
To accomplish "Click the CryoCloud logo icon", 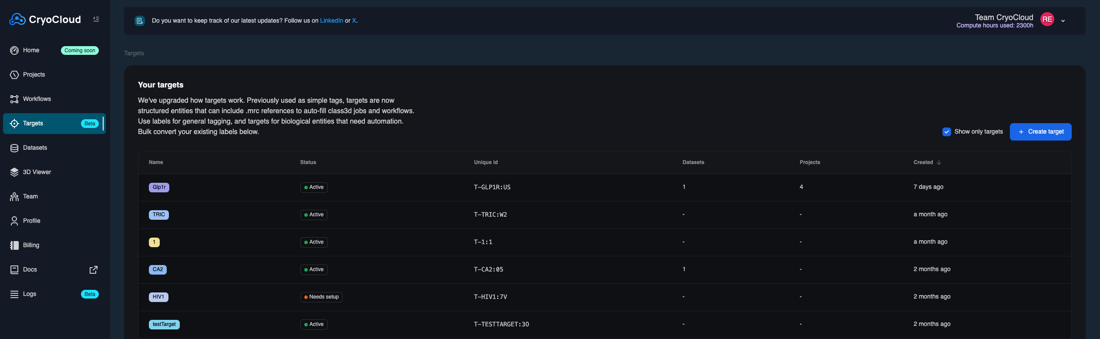I will point(17,20).
